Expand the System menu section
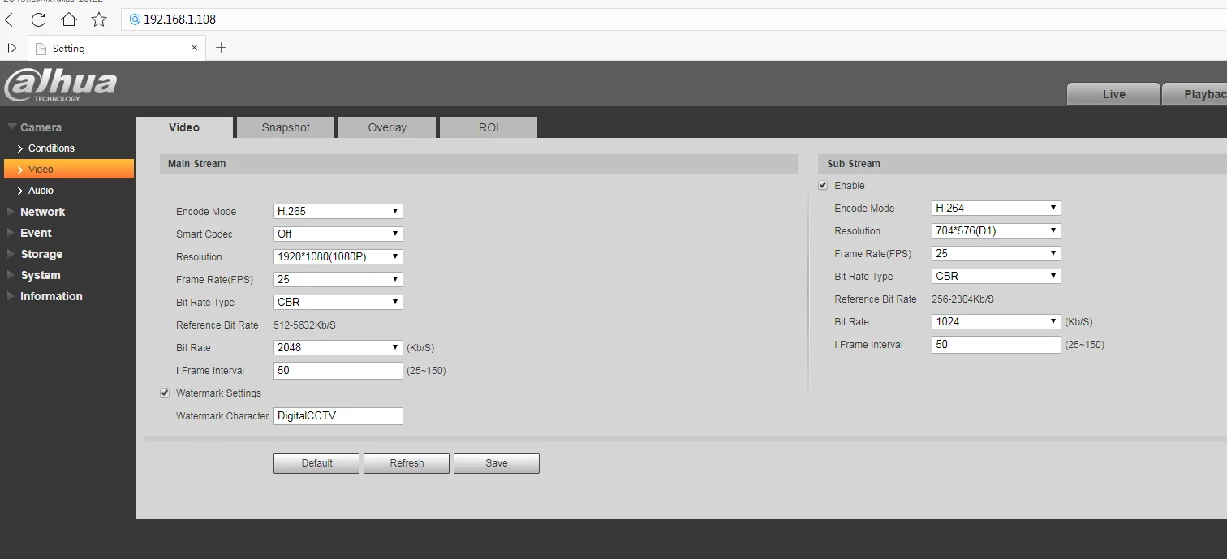This screenshot has width=1227, height=559. [x=40, y=275]
